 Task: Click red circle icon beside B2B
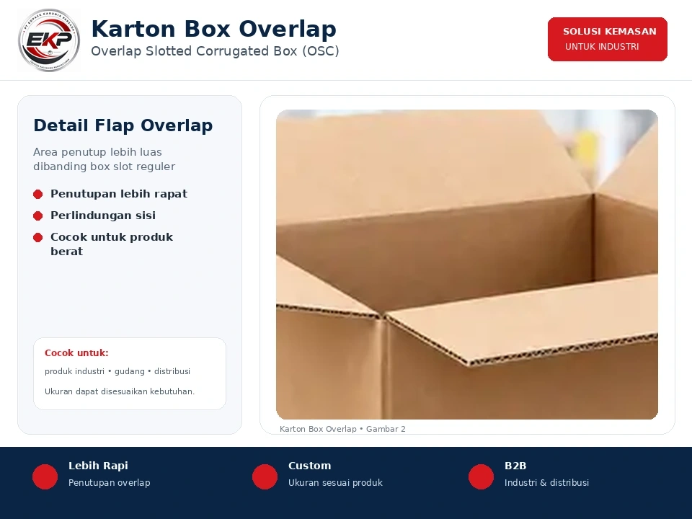point(481,476)
